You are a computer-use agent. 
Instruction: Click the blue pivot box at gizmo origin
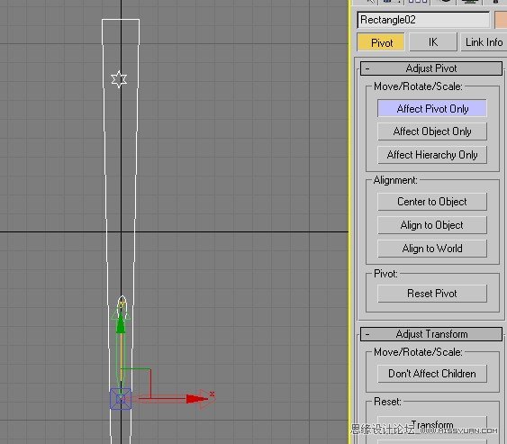[x=121, y=399]
